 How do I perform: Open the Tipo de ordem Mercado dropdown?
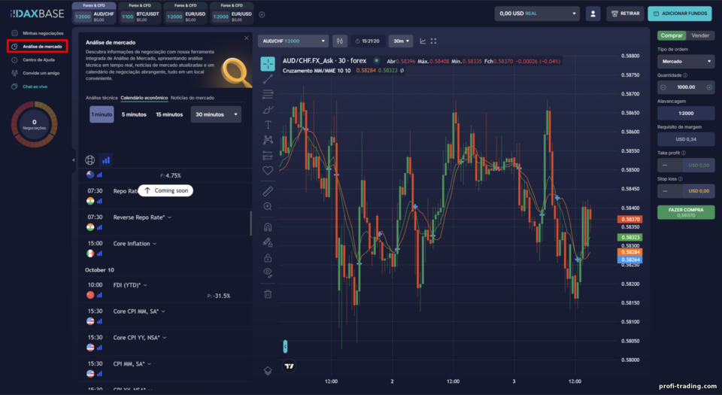pos(686,61)
